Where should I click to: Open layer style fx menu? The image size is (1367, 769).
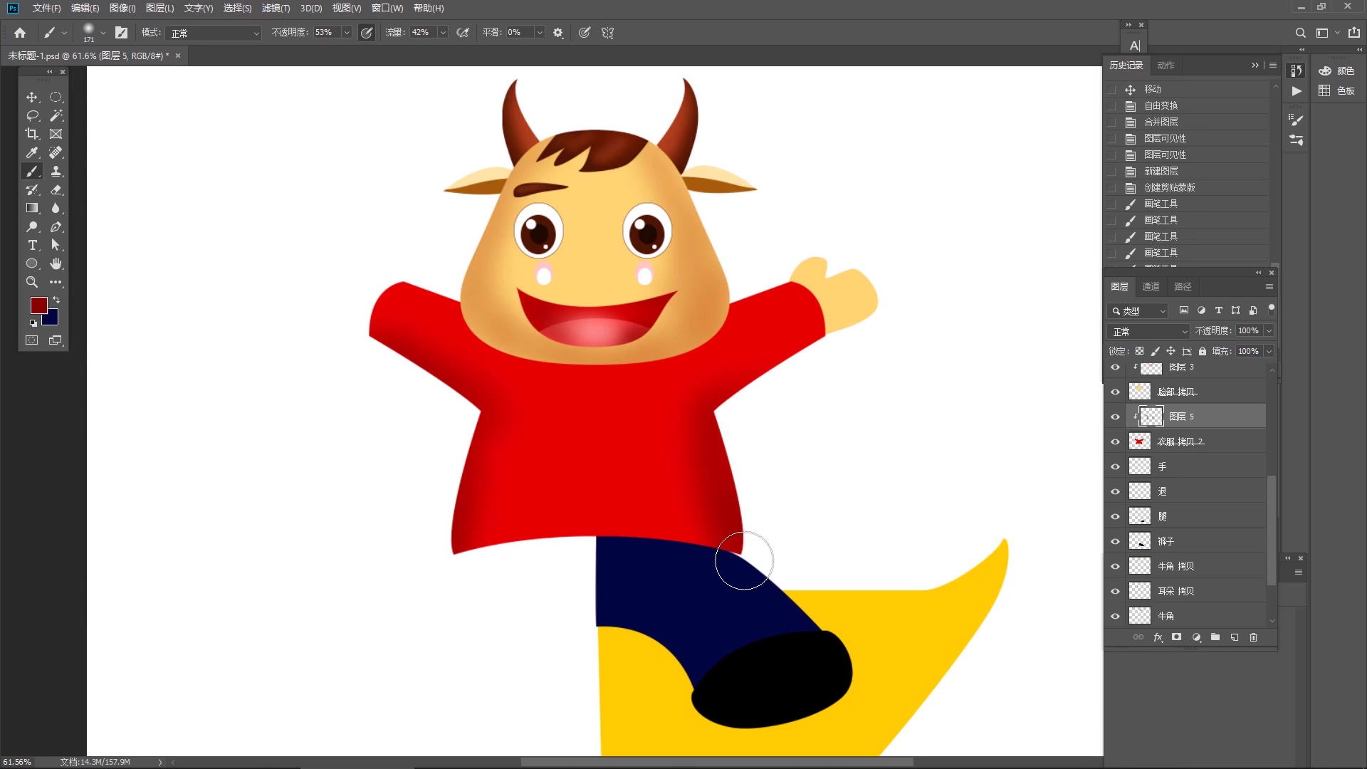1158,637
